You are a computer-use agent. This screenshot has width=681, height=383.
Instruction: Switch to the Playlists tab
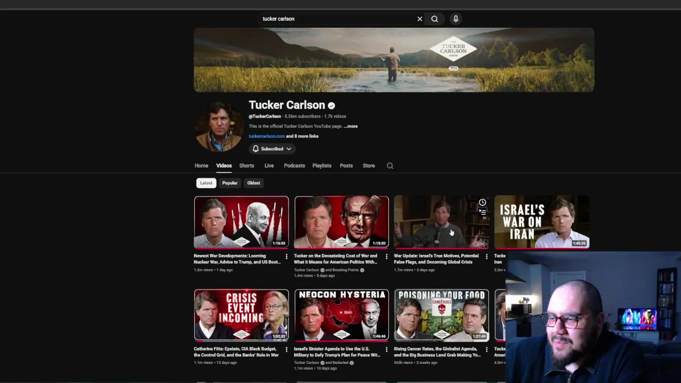tap(322, 165)
